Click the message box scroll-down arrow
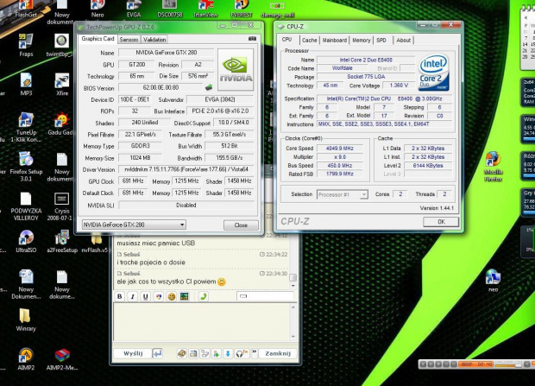Viewport: 535px width, 386px height. point(293,337)
